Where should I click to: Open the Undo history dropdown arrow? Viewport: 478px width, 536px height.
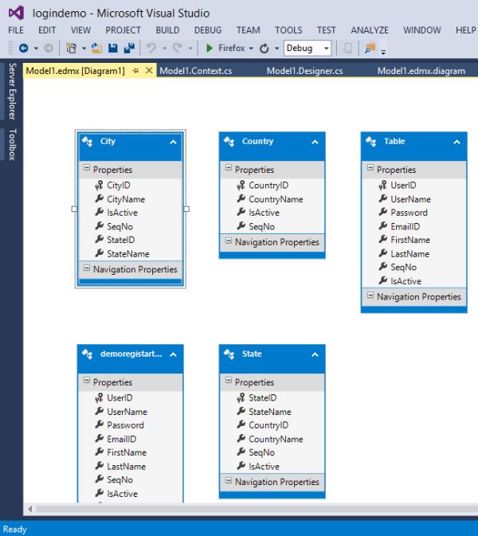pos(164,49)
